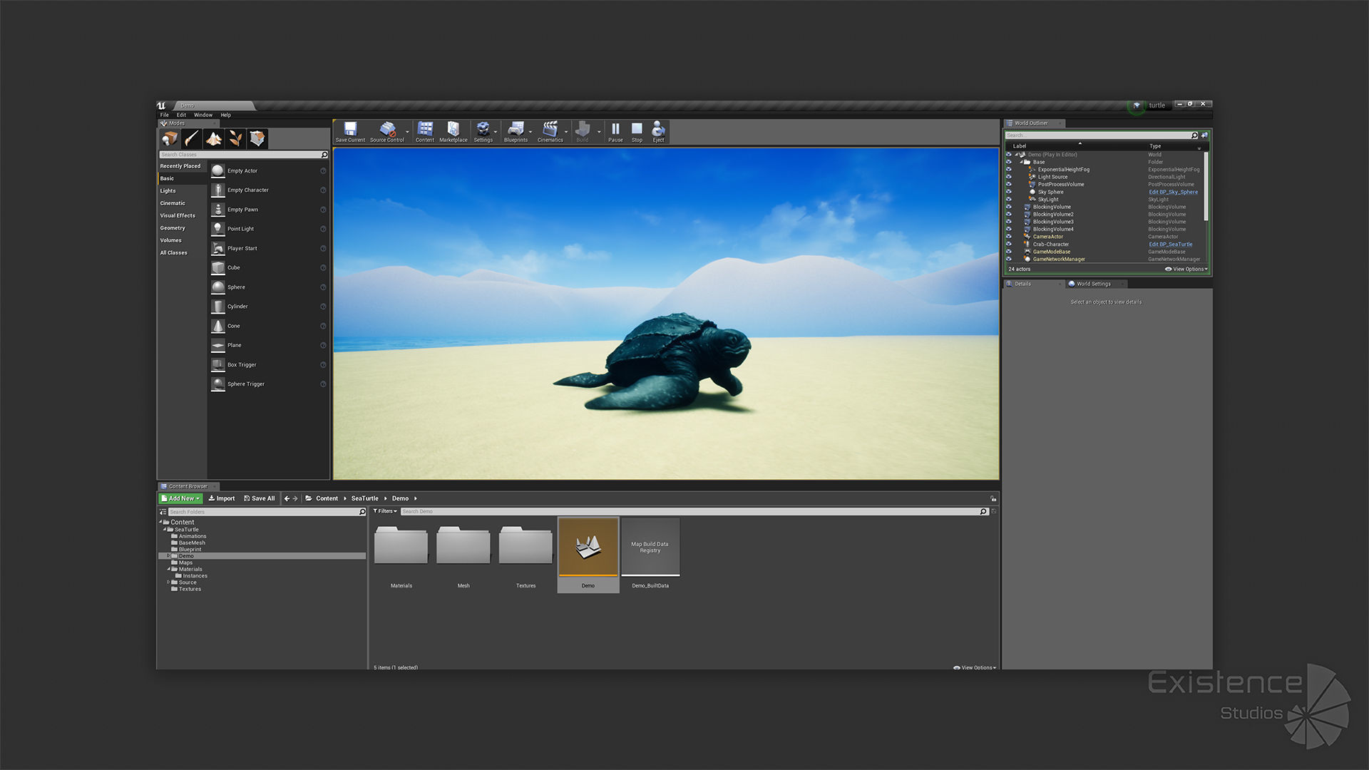The image size is (1369, 770).
Task: Open the Add New dropdown
Action: [181, 498]
